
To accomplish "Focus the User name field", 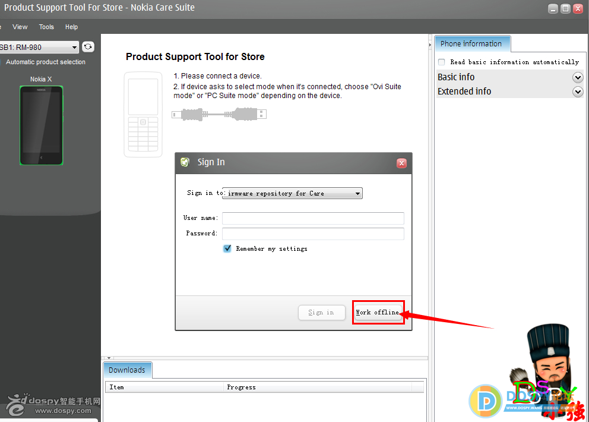I will pos(313,218).
